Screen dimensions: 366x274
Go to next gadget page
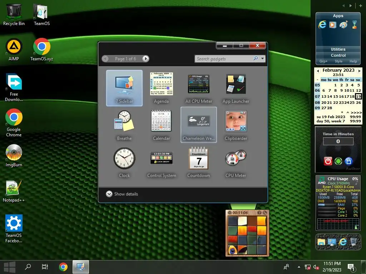click(x=146, y=59)
